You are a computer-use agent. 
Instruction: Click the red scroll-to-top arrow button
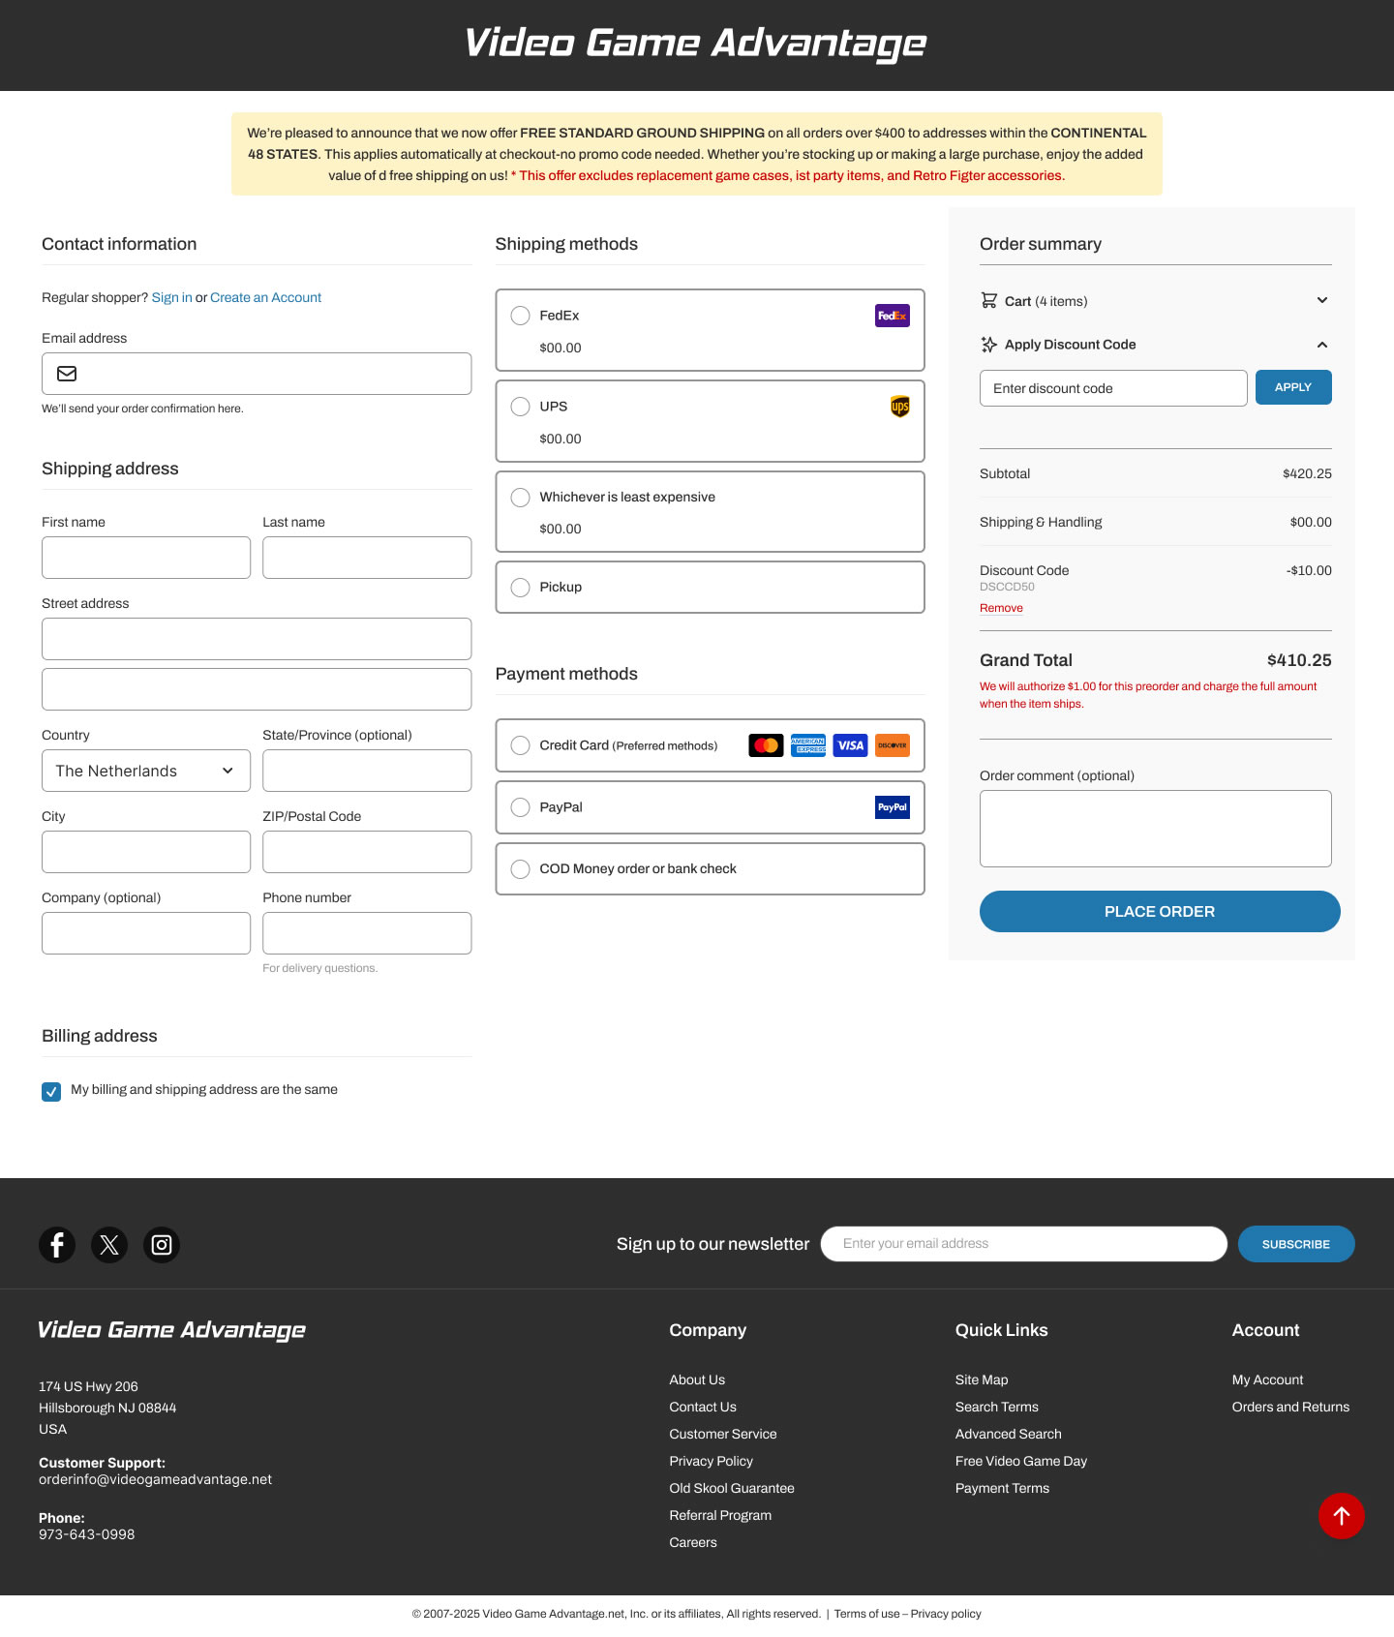[x=1341, y=1516]
